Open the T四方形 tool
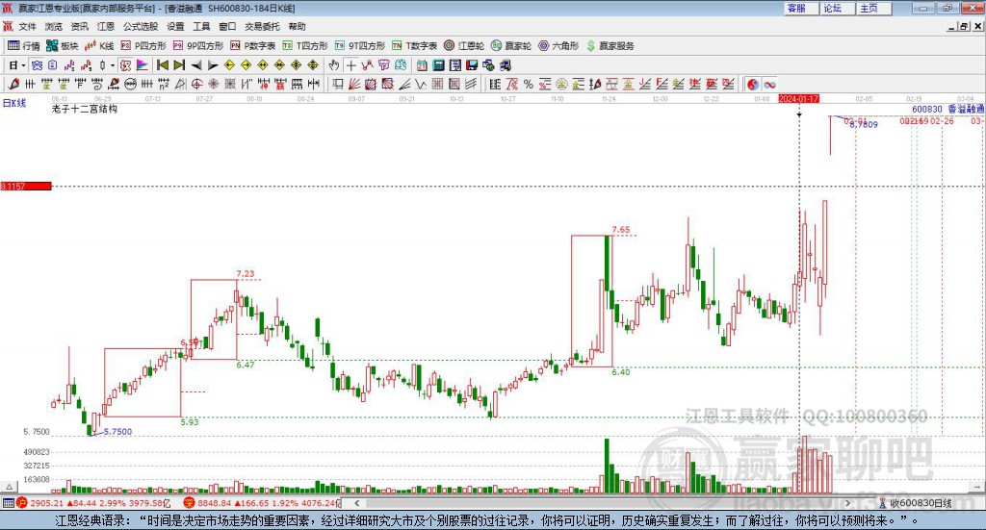 [305, 46]
